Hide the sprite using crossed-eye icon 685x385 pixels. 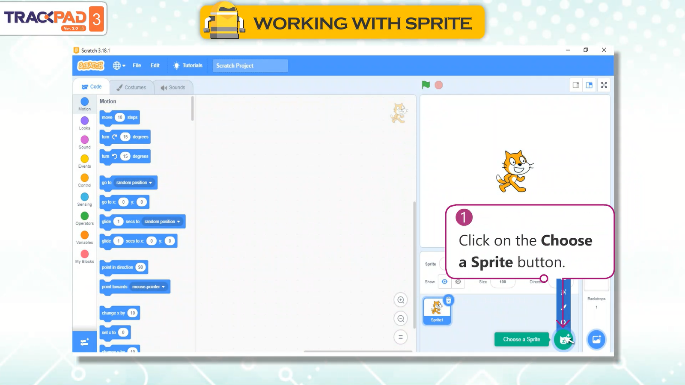click(458, 281)
